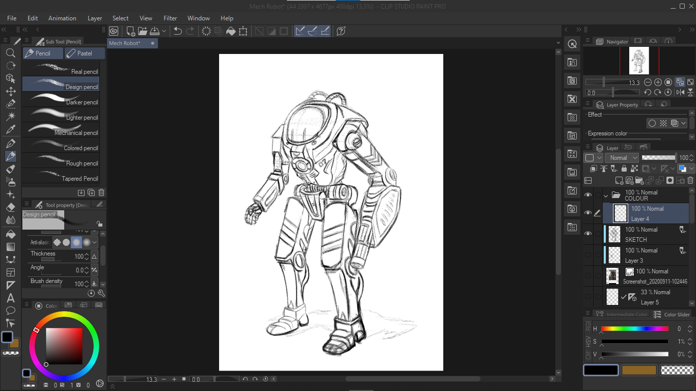Show the hidden Layer 3
Image resolution: width=696 pixels, height=391 pixels.
(588, 255)
